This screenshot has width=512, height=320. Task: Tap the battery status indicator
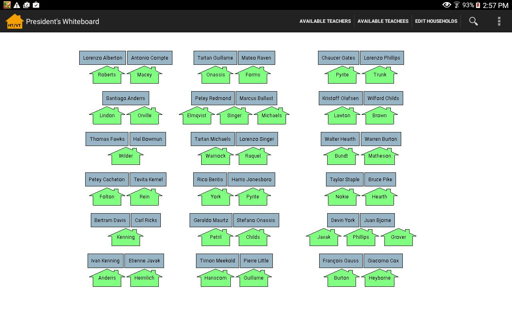click(x=478, y=5)
